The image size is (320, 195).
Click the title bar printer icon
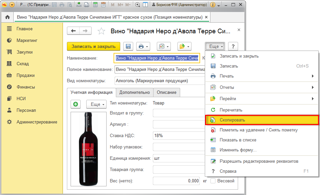[x=62, y=4]
